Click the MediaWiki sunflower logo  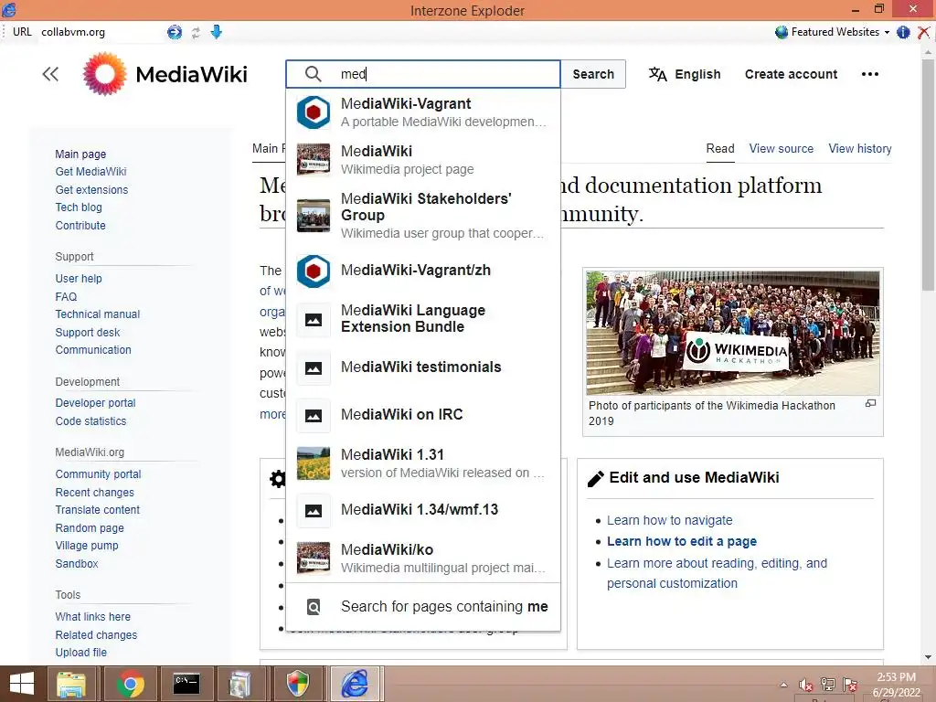104,74
